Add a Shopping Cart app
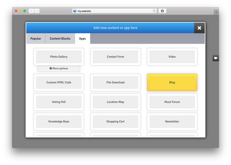The width and height of the screenshot is (231, 165). pos(116,122)
